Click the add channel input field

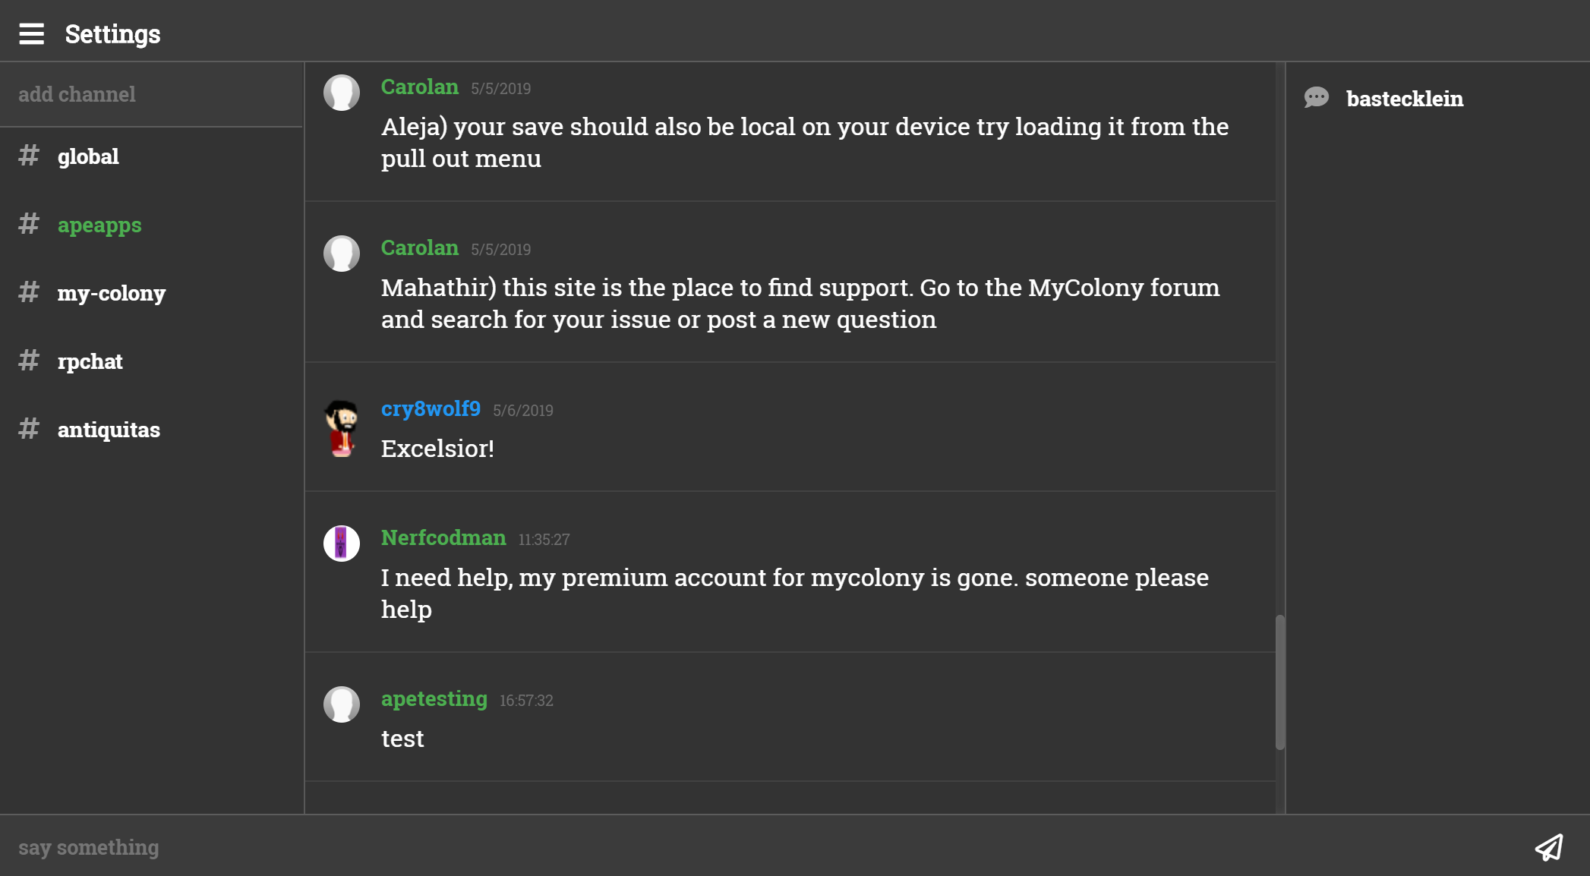point(151,94)
